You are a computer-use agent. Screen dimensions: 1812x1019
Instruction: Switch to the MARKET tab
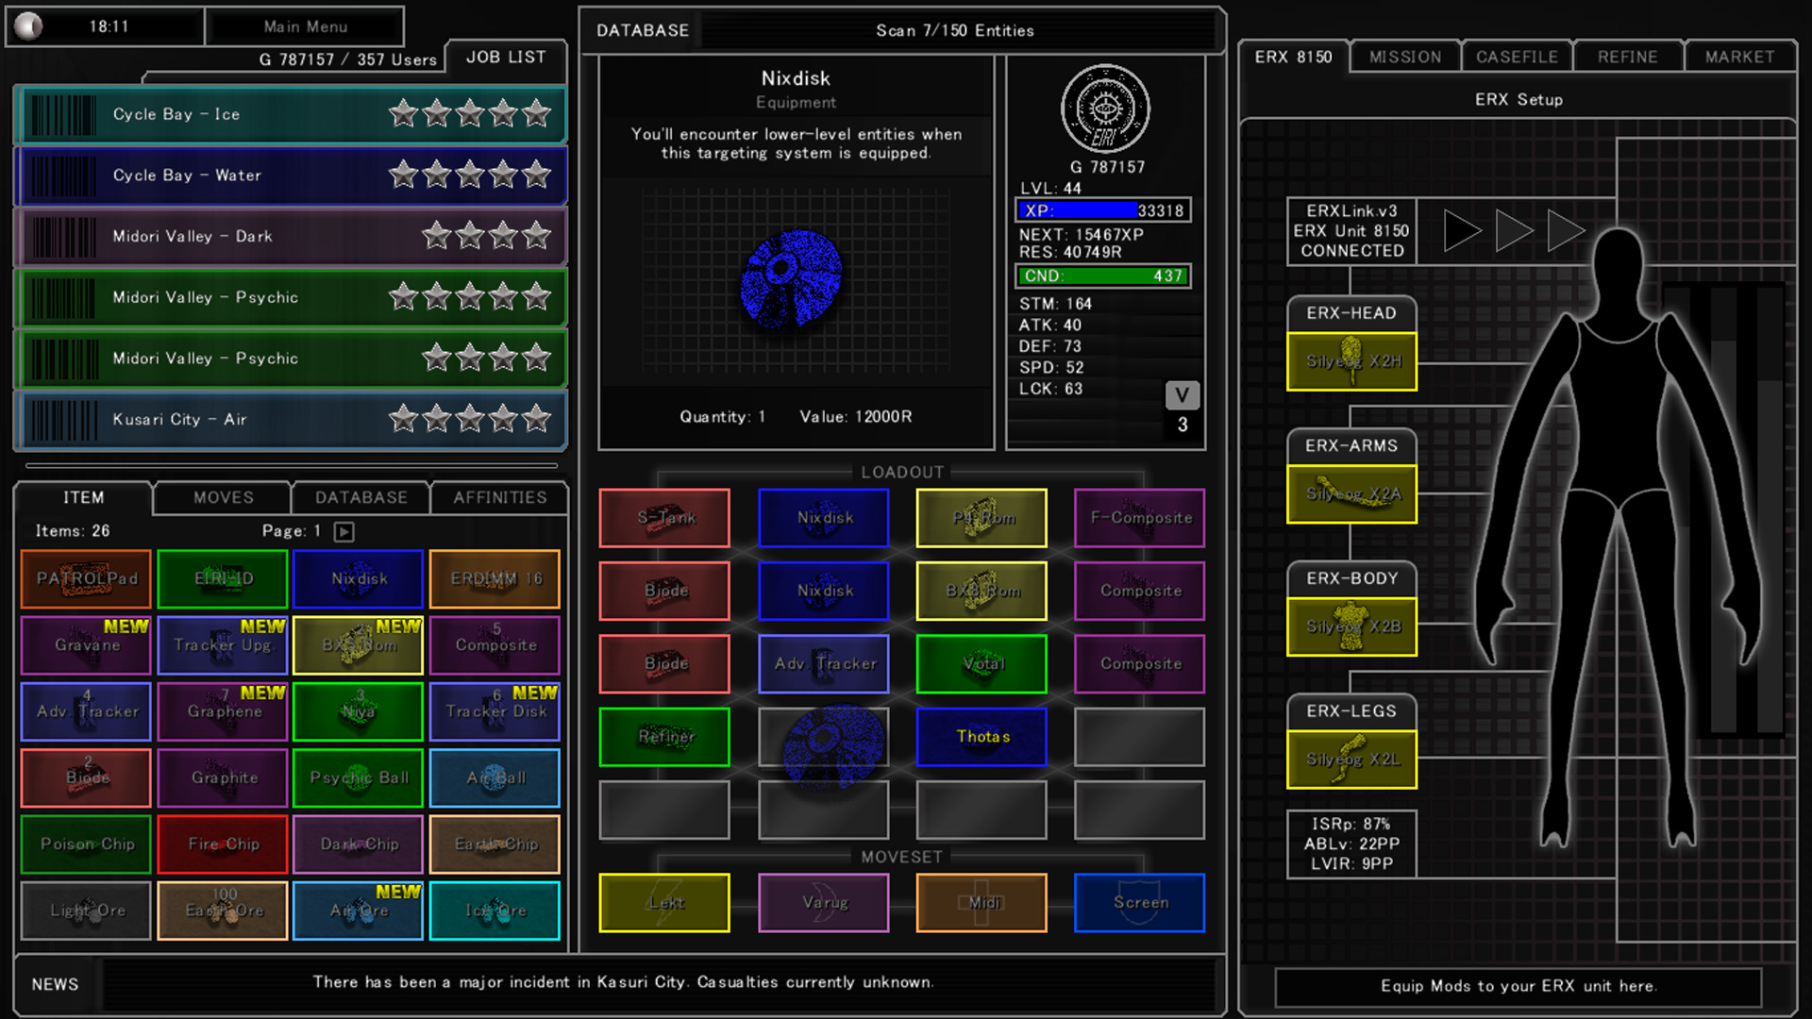click(x=1739, y=56)
